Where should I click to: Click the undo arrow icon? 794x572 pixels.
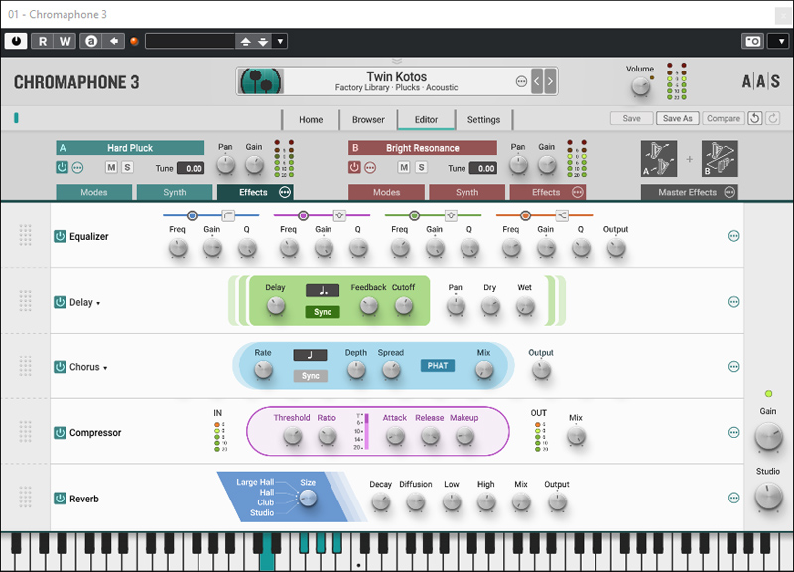point(755,118)
